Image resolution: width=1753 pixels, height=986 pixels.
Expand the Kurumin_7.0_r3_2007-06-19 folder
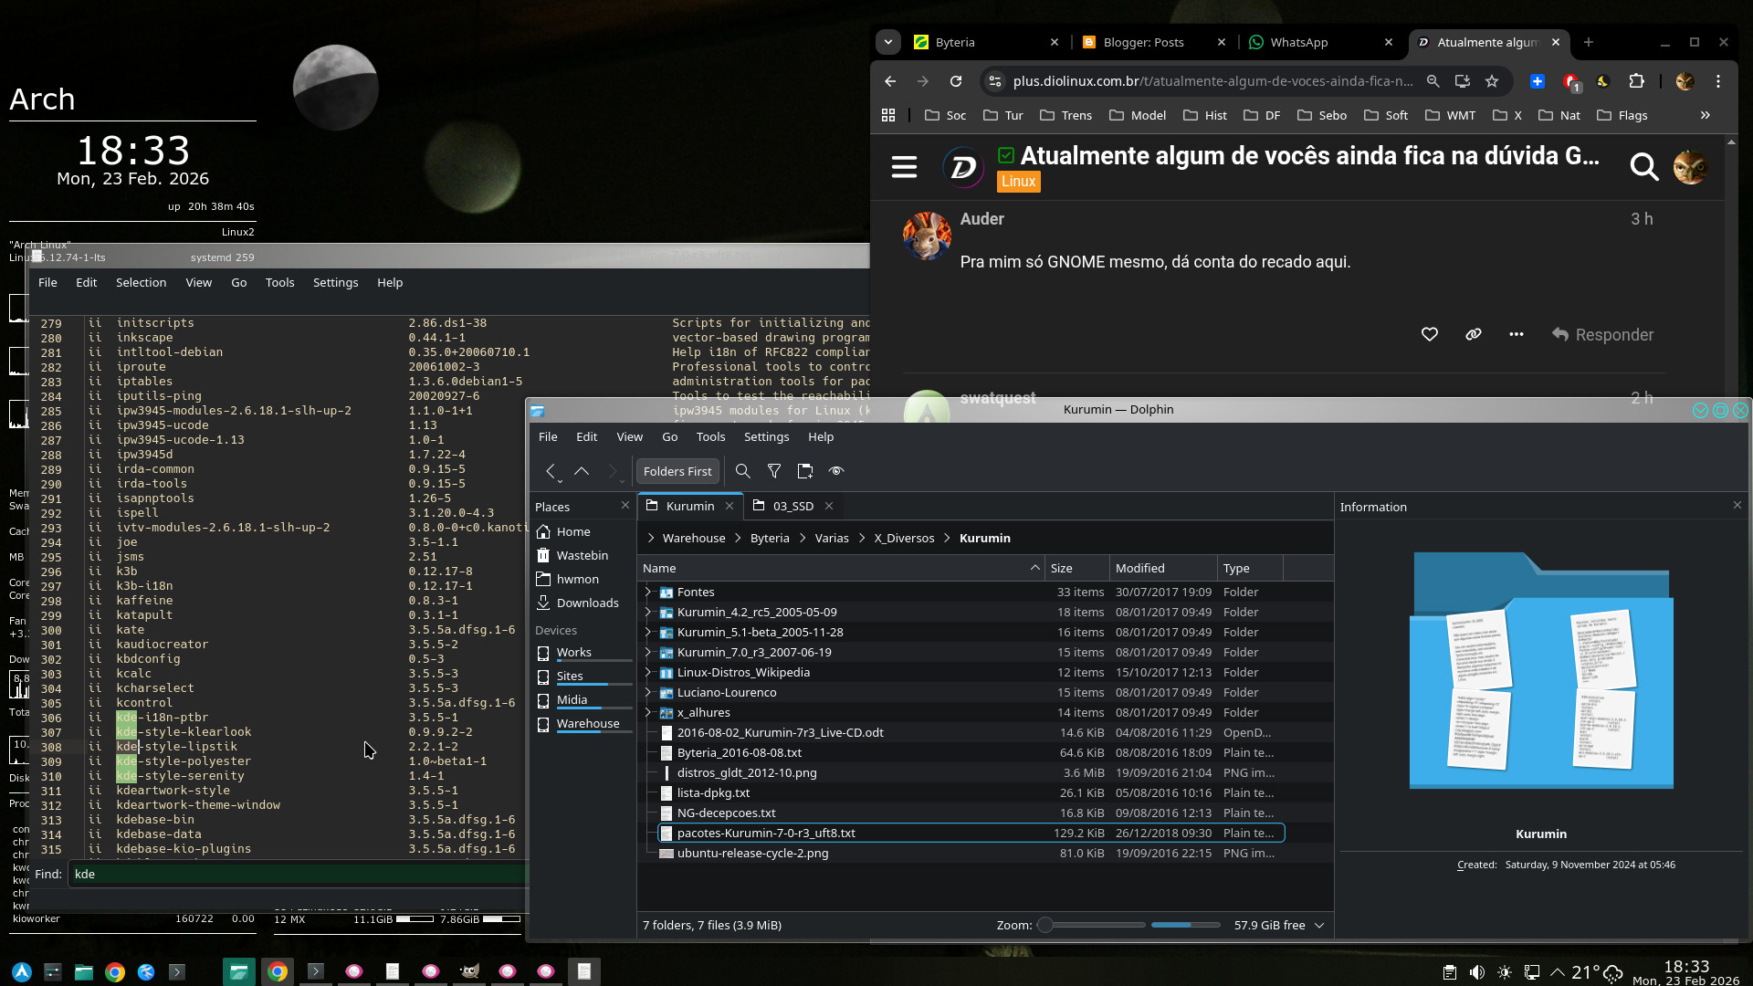point(648,653)
